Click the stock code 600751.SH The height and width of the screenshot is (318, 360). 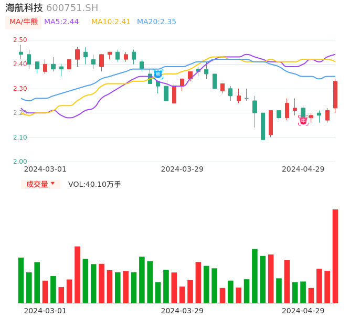pyautogui.click(x=72, y=8)
